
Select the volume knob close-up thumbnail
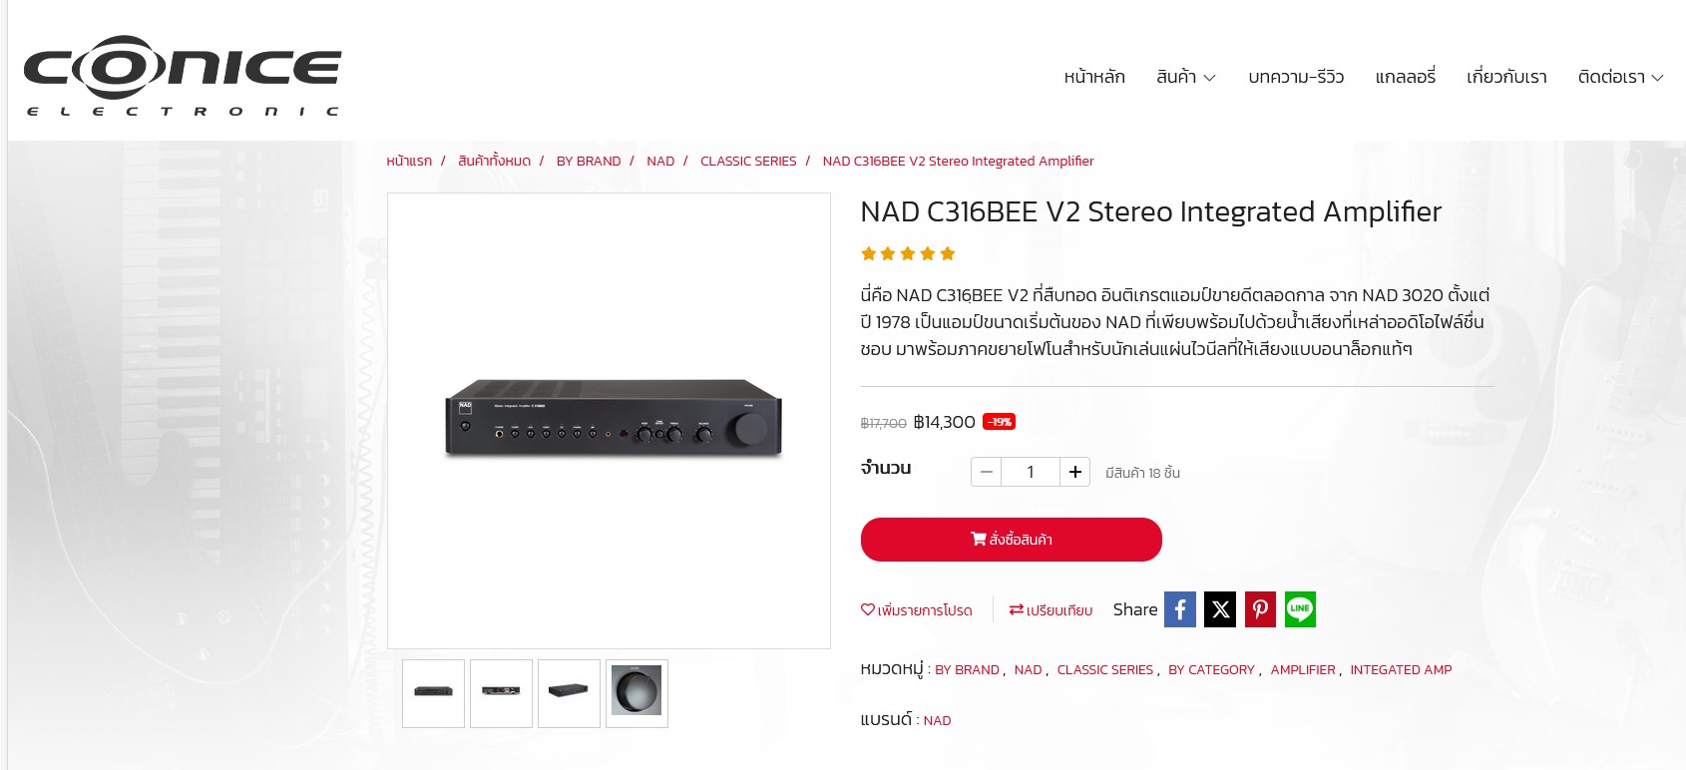click(636, 693)
